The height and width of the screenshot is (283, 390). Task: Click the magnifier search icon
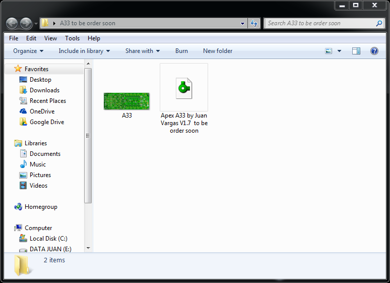379,23
